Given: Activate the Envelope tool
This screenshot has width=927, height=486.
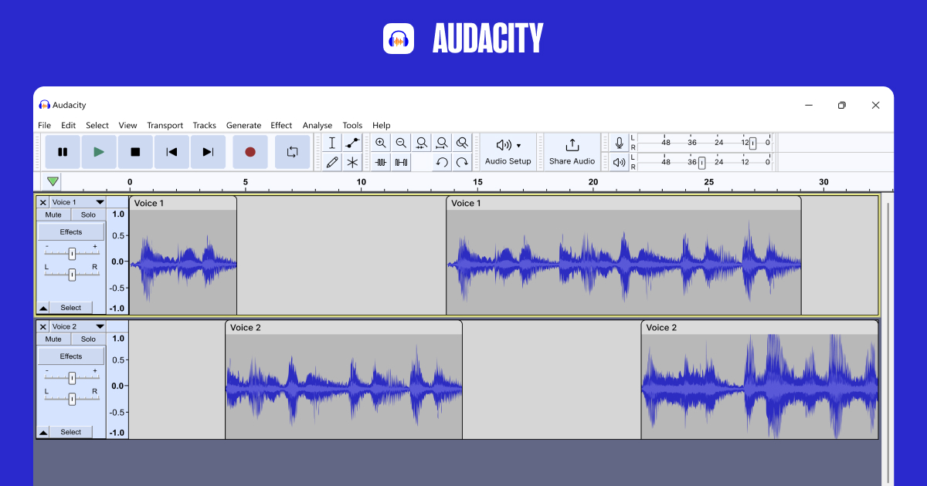Looking at the screenshot, I should 351,142.
